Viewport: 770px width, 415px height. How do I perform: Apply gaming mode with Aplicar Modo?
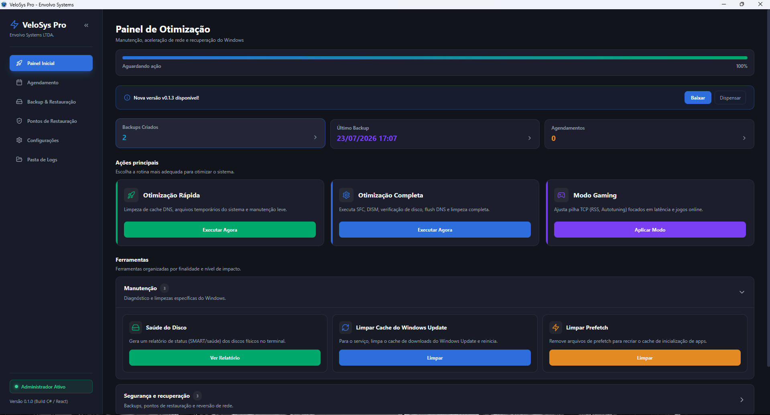650,230
